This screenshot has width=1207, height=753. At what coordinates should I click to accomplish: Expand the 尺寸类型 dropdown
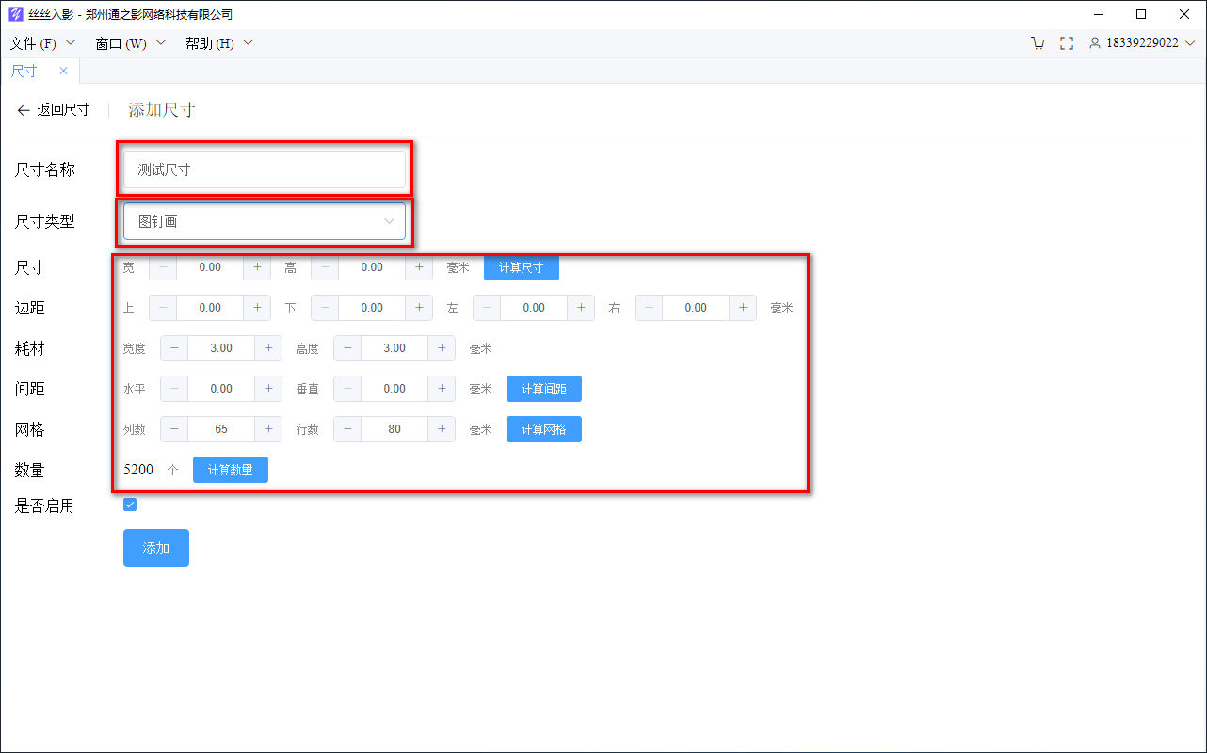[265, 221]
